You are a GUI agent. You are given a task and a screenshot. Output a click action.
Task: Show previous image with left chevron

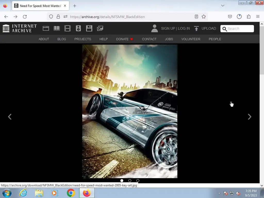pyautogui.click(x=10, y=117)
